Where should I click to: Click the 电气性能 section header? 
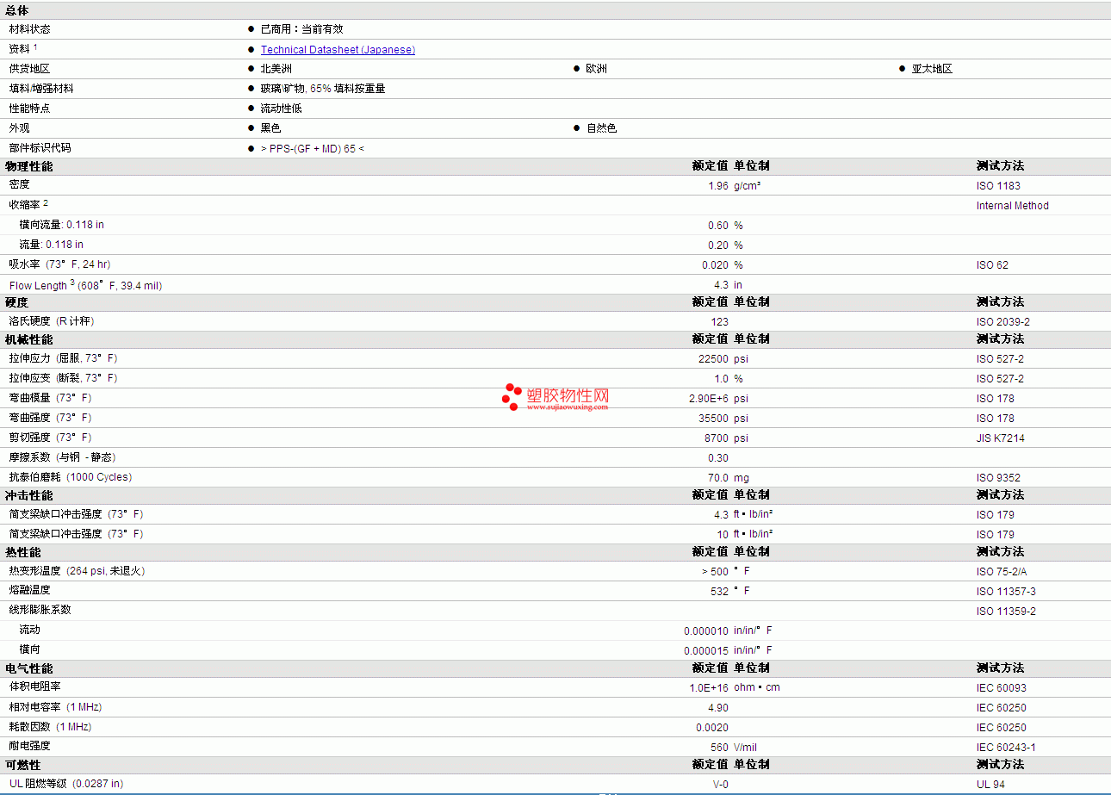(28, 668)
